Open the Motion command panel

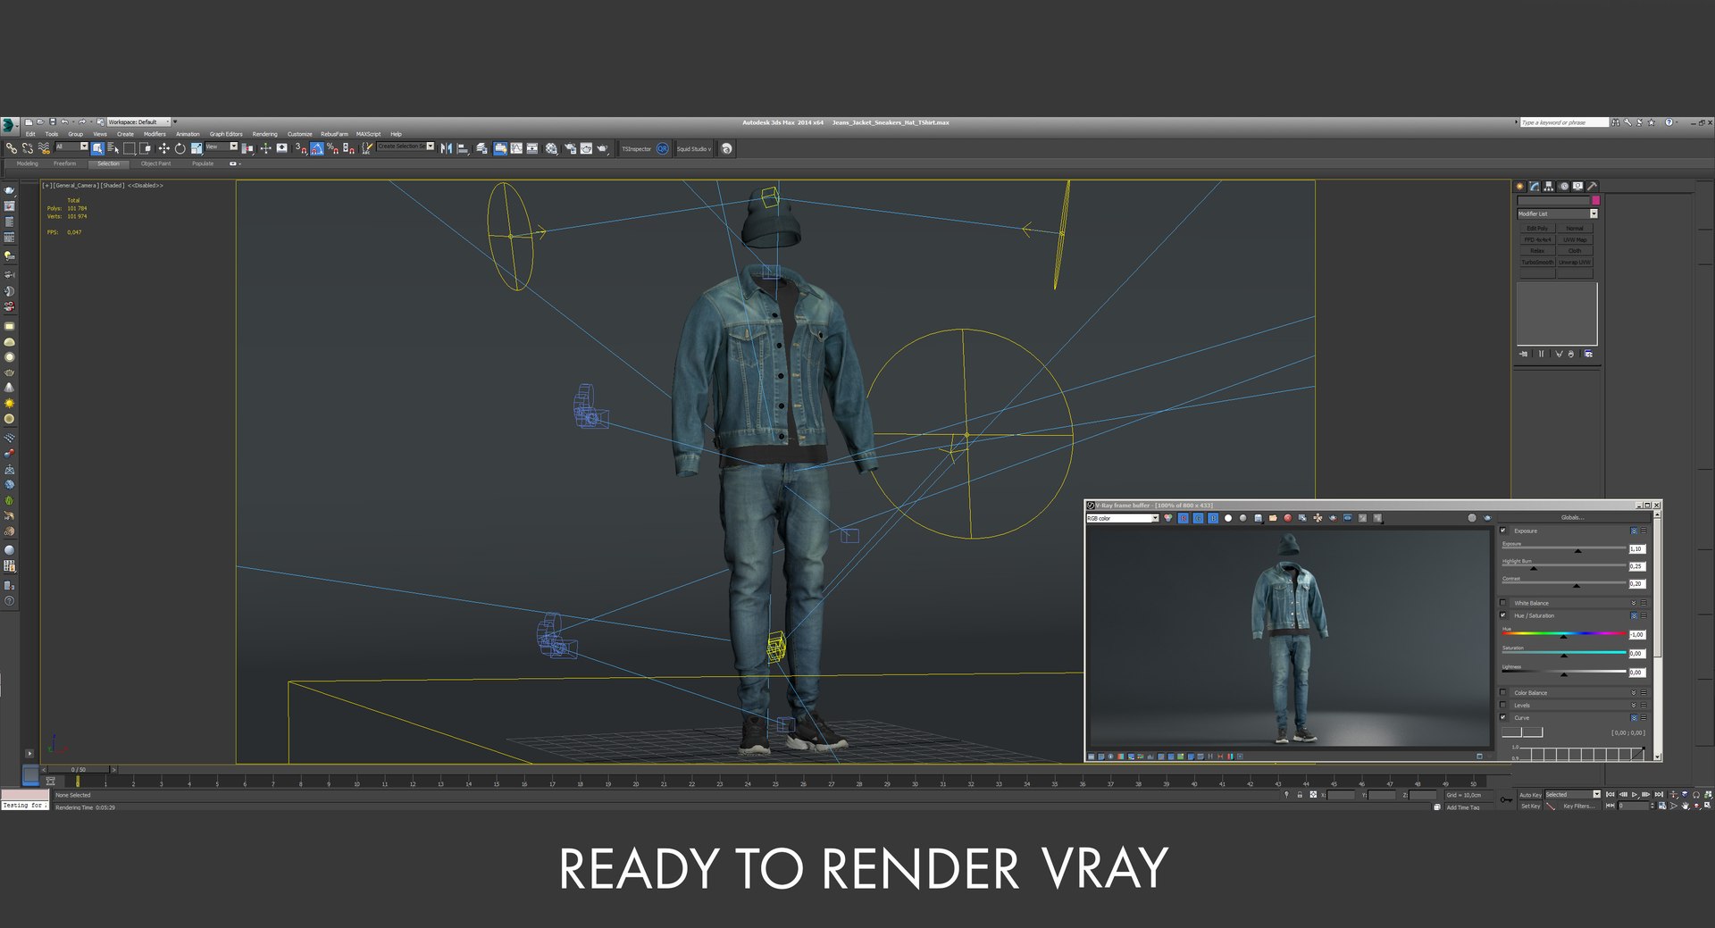(x=1563, y=186)
